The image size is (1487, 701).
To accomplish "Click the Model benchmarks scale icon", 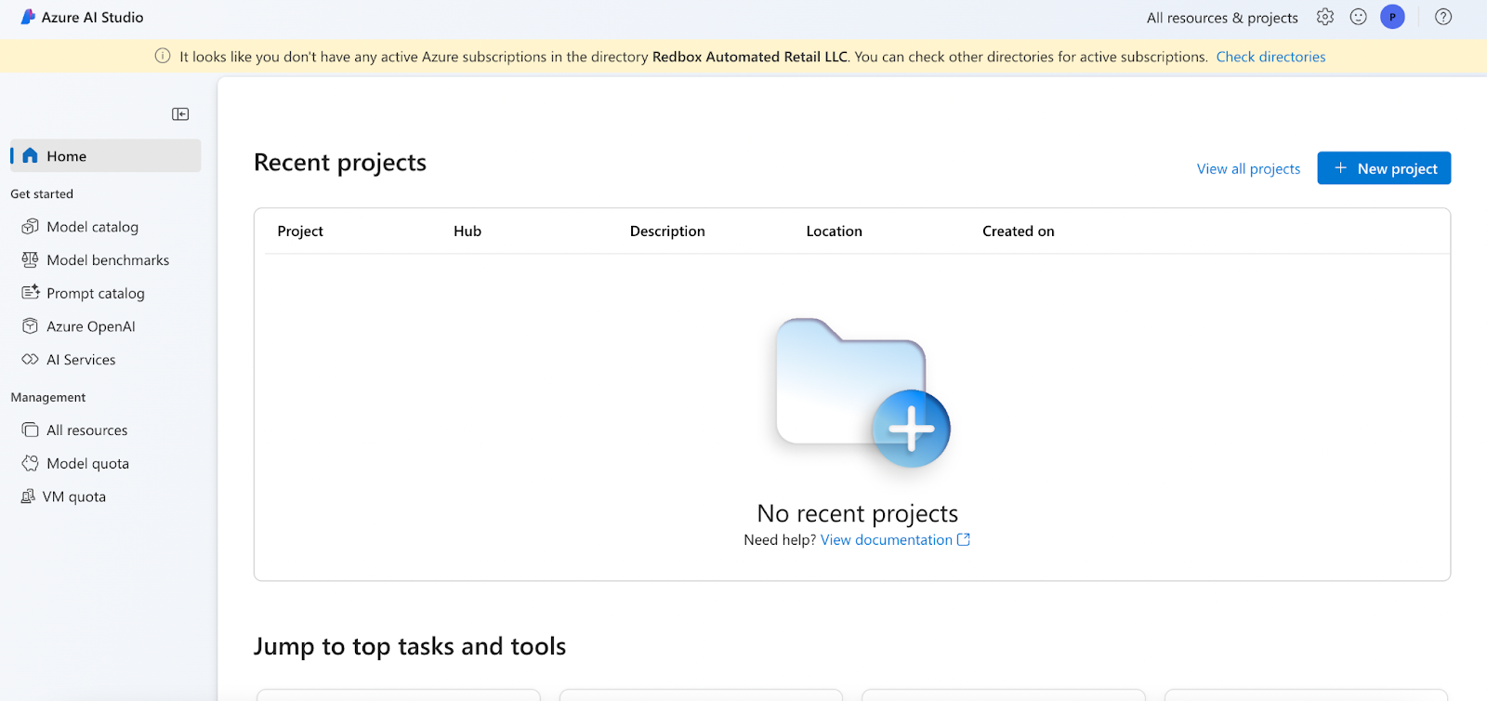I will tap(30, 259).
